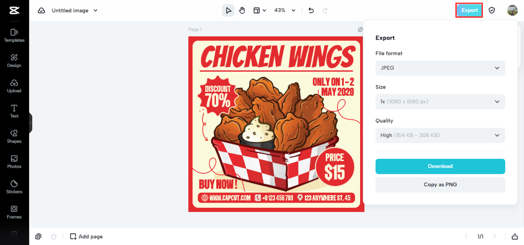Click Copy as PNG button

440,185
